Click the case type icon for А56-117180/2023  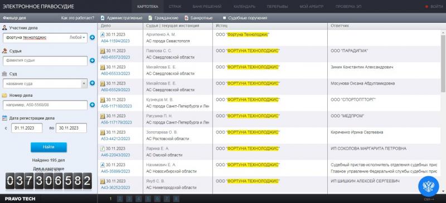click(x=103, y=100)
